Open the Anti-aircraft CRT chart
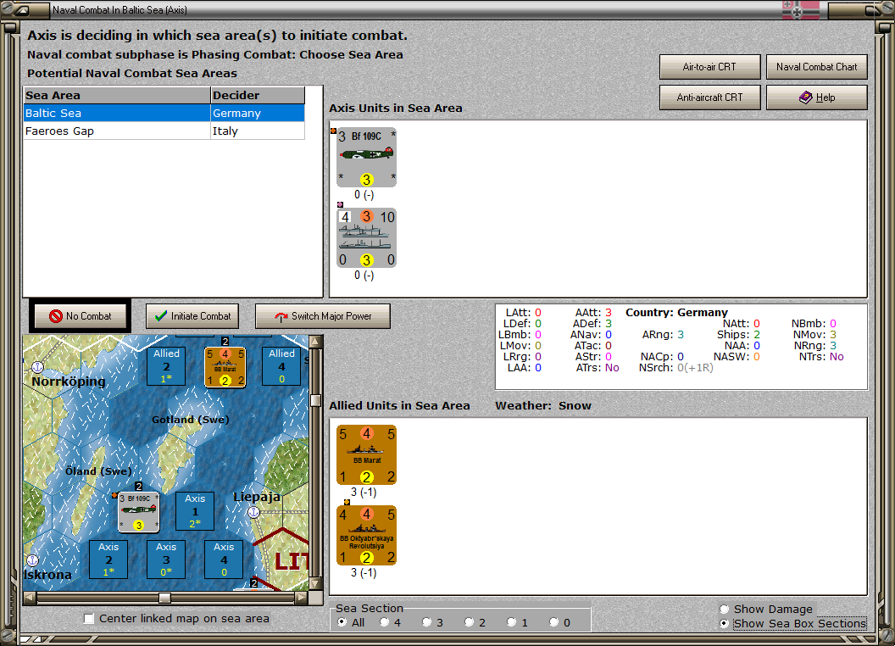Viewport: 895px width, 646px height. pyautogui.click(x=709, y=97)
